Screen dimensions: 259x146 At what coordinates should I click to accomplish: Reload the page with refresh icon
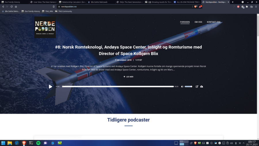point(12,7)
